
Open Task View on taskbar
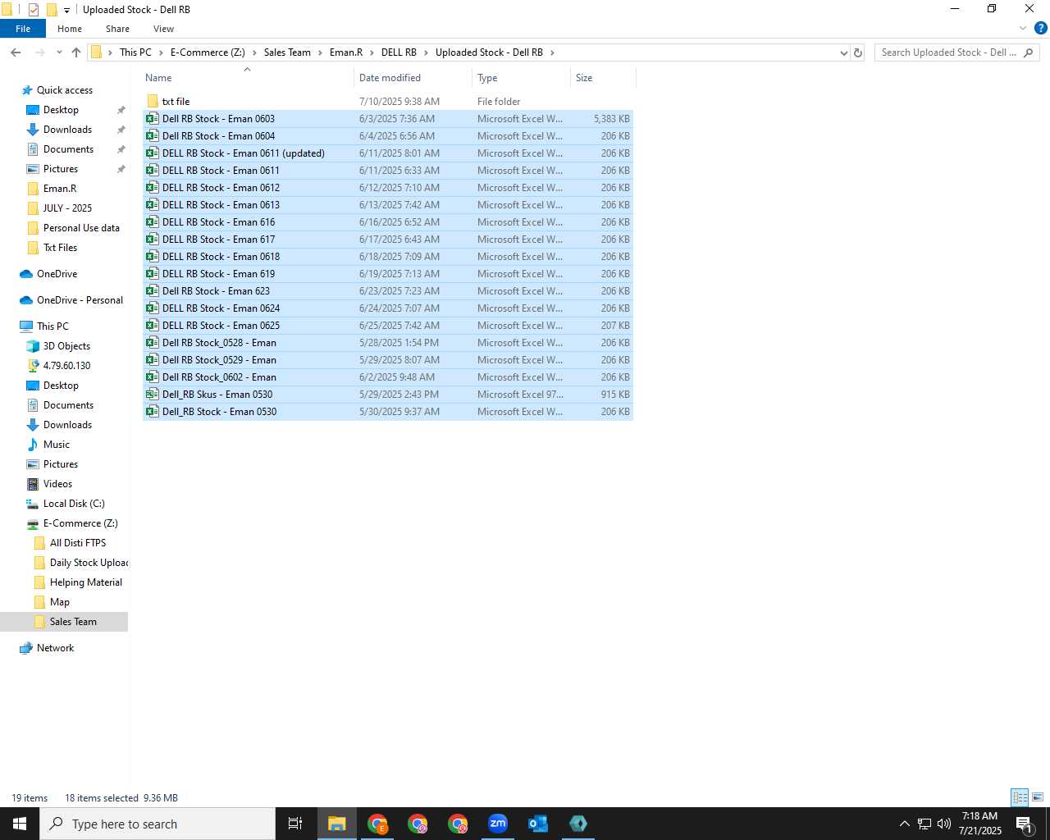(295, 824)
